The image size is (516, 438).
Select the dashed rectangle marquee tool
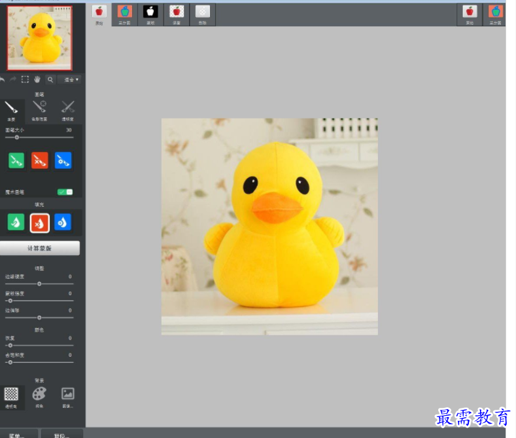tap(25, 79)
